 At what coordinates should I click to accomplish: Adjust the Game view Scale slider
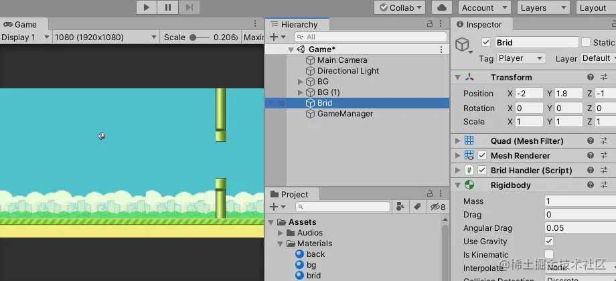tap(199, 37)
